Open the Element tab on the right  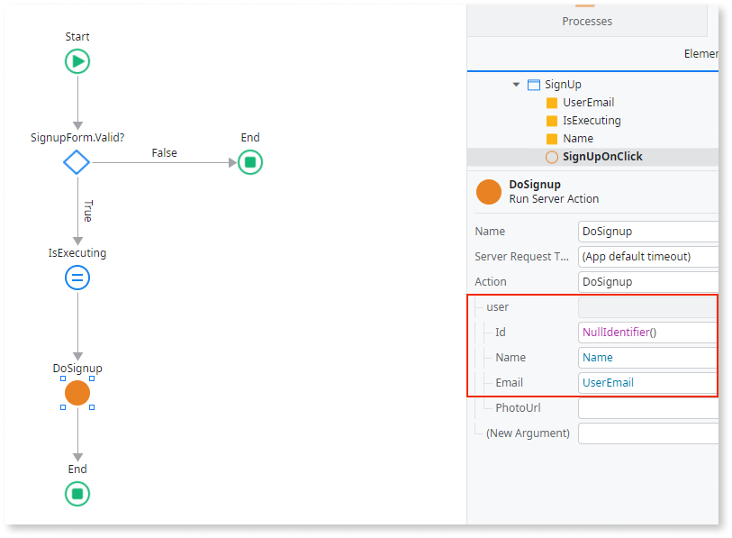pos(700,53)
